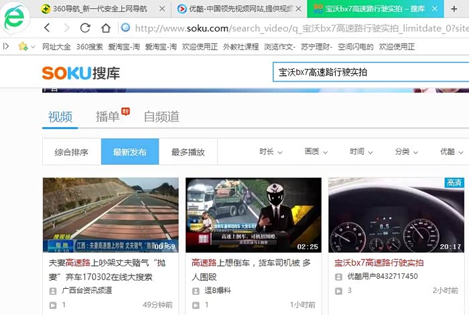The height and width of the screenshot is (315, 469).
Task: Expand the 时长 filter dropdown
Action: [271, 152]
